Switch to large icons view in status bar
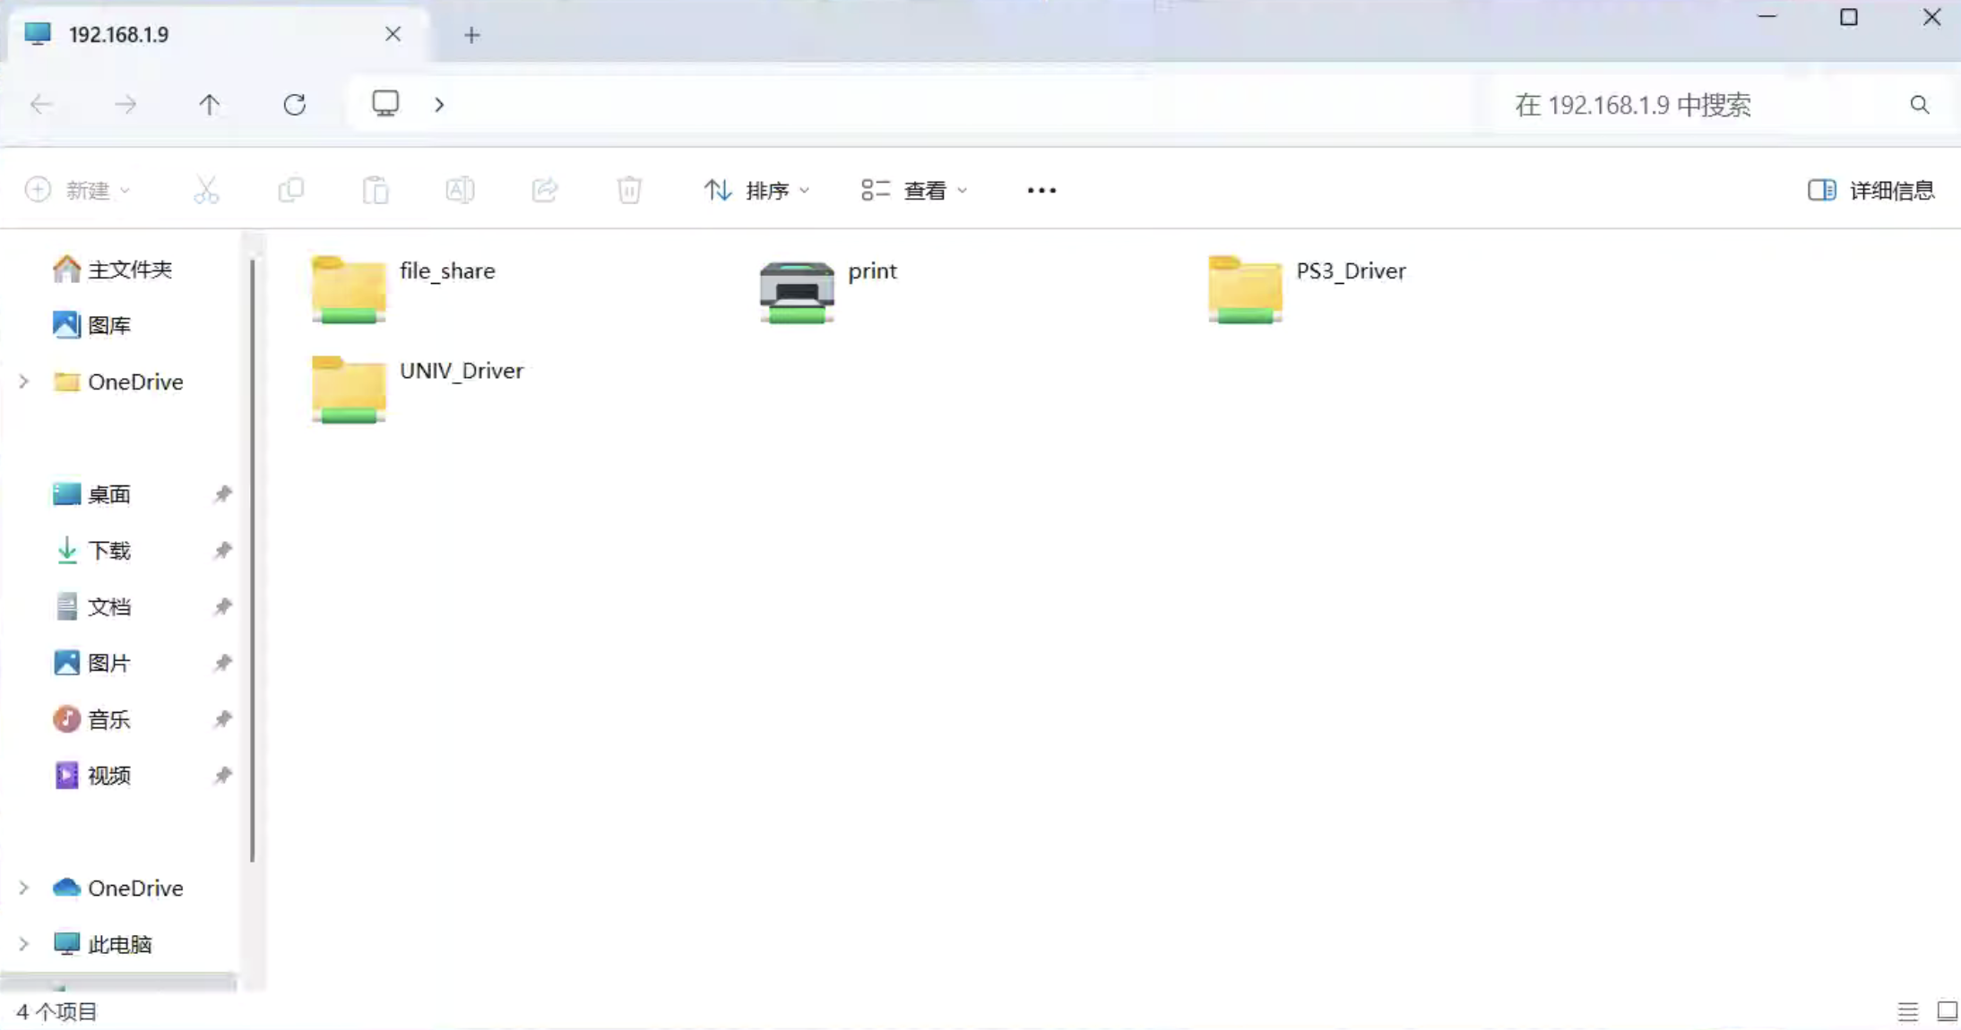 pyautogui.click(x=1947, y=1012)
